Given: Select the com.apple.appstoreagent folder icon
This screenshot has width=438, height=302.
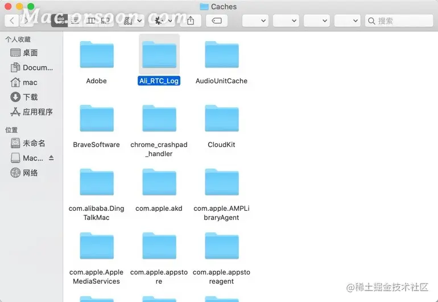Looking at the screenshot, I should [222, 246].
